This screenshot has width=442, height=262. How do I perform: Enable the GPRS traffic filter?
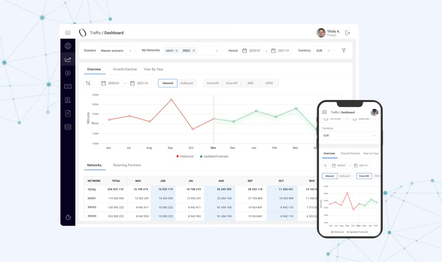click(x=269, y=83)
